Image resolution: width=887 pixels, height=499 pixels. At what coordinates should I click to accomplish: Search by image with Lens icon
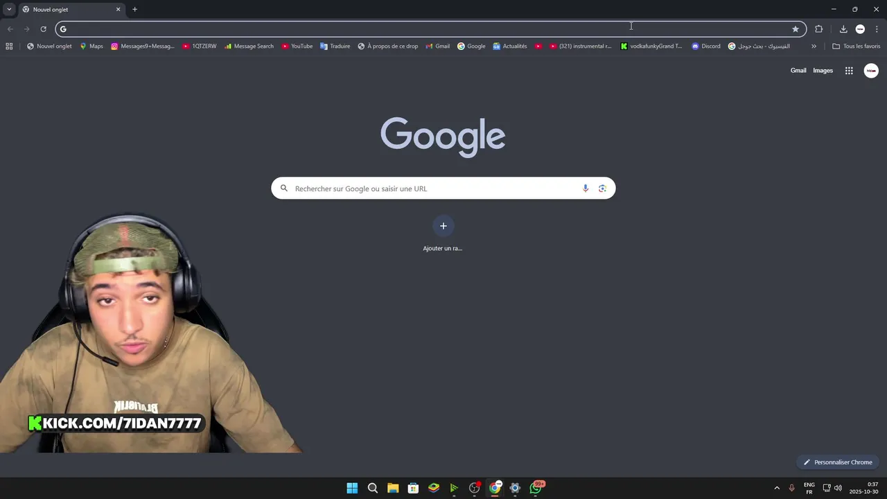click(602, 189)
